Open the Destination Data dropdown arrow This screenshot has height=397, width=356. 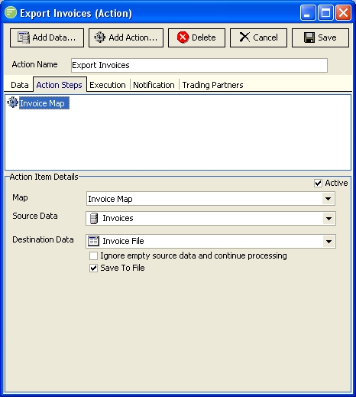328,241
